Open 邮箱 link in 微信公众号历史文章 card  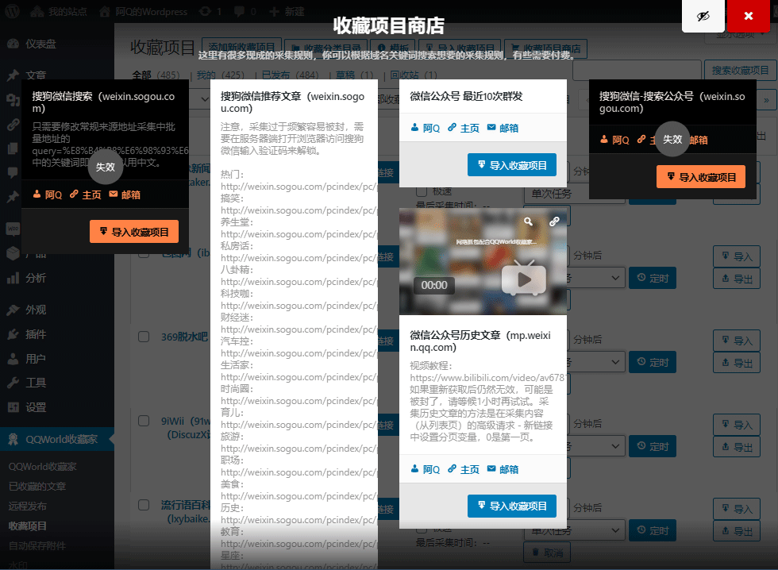(x=503, y=469)
